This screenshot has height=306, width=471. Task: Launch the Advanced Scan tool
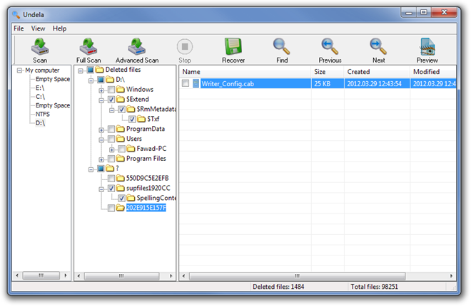[x=137, y=51]
